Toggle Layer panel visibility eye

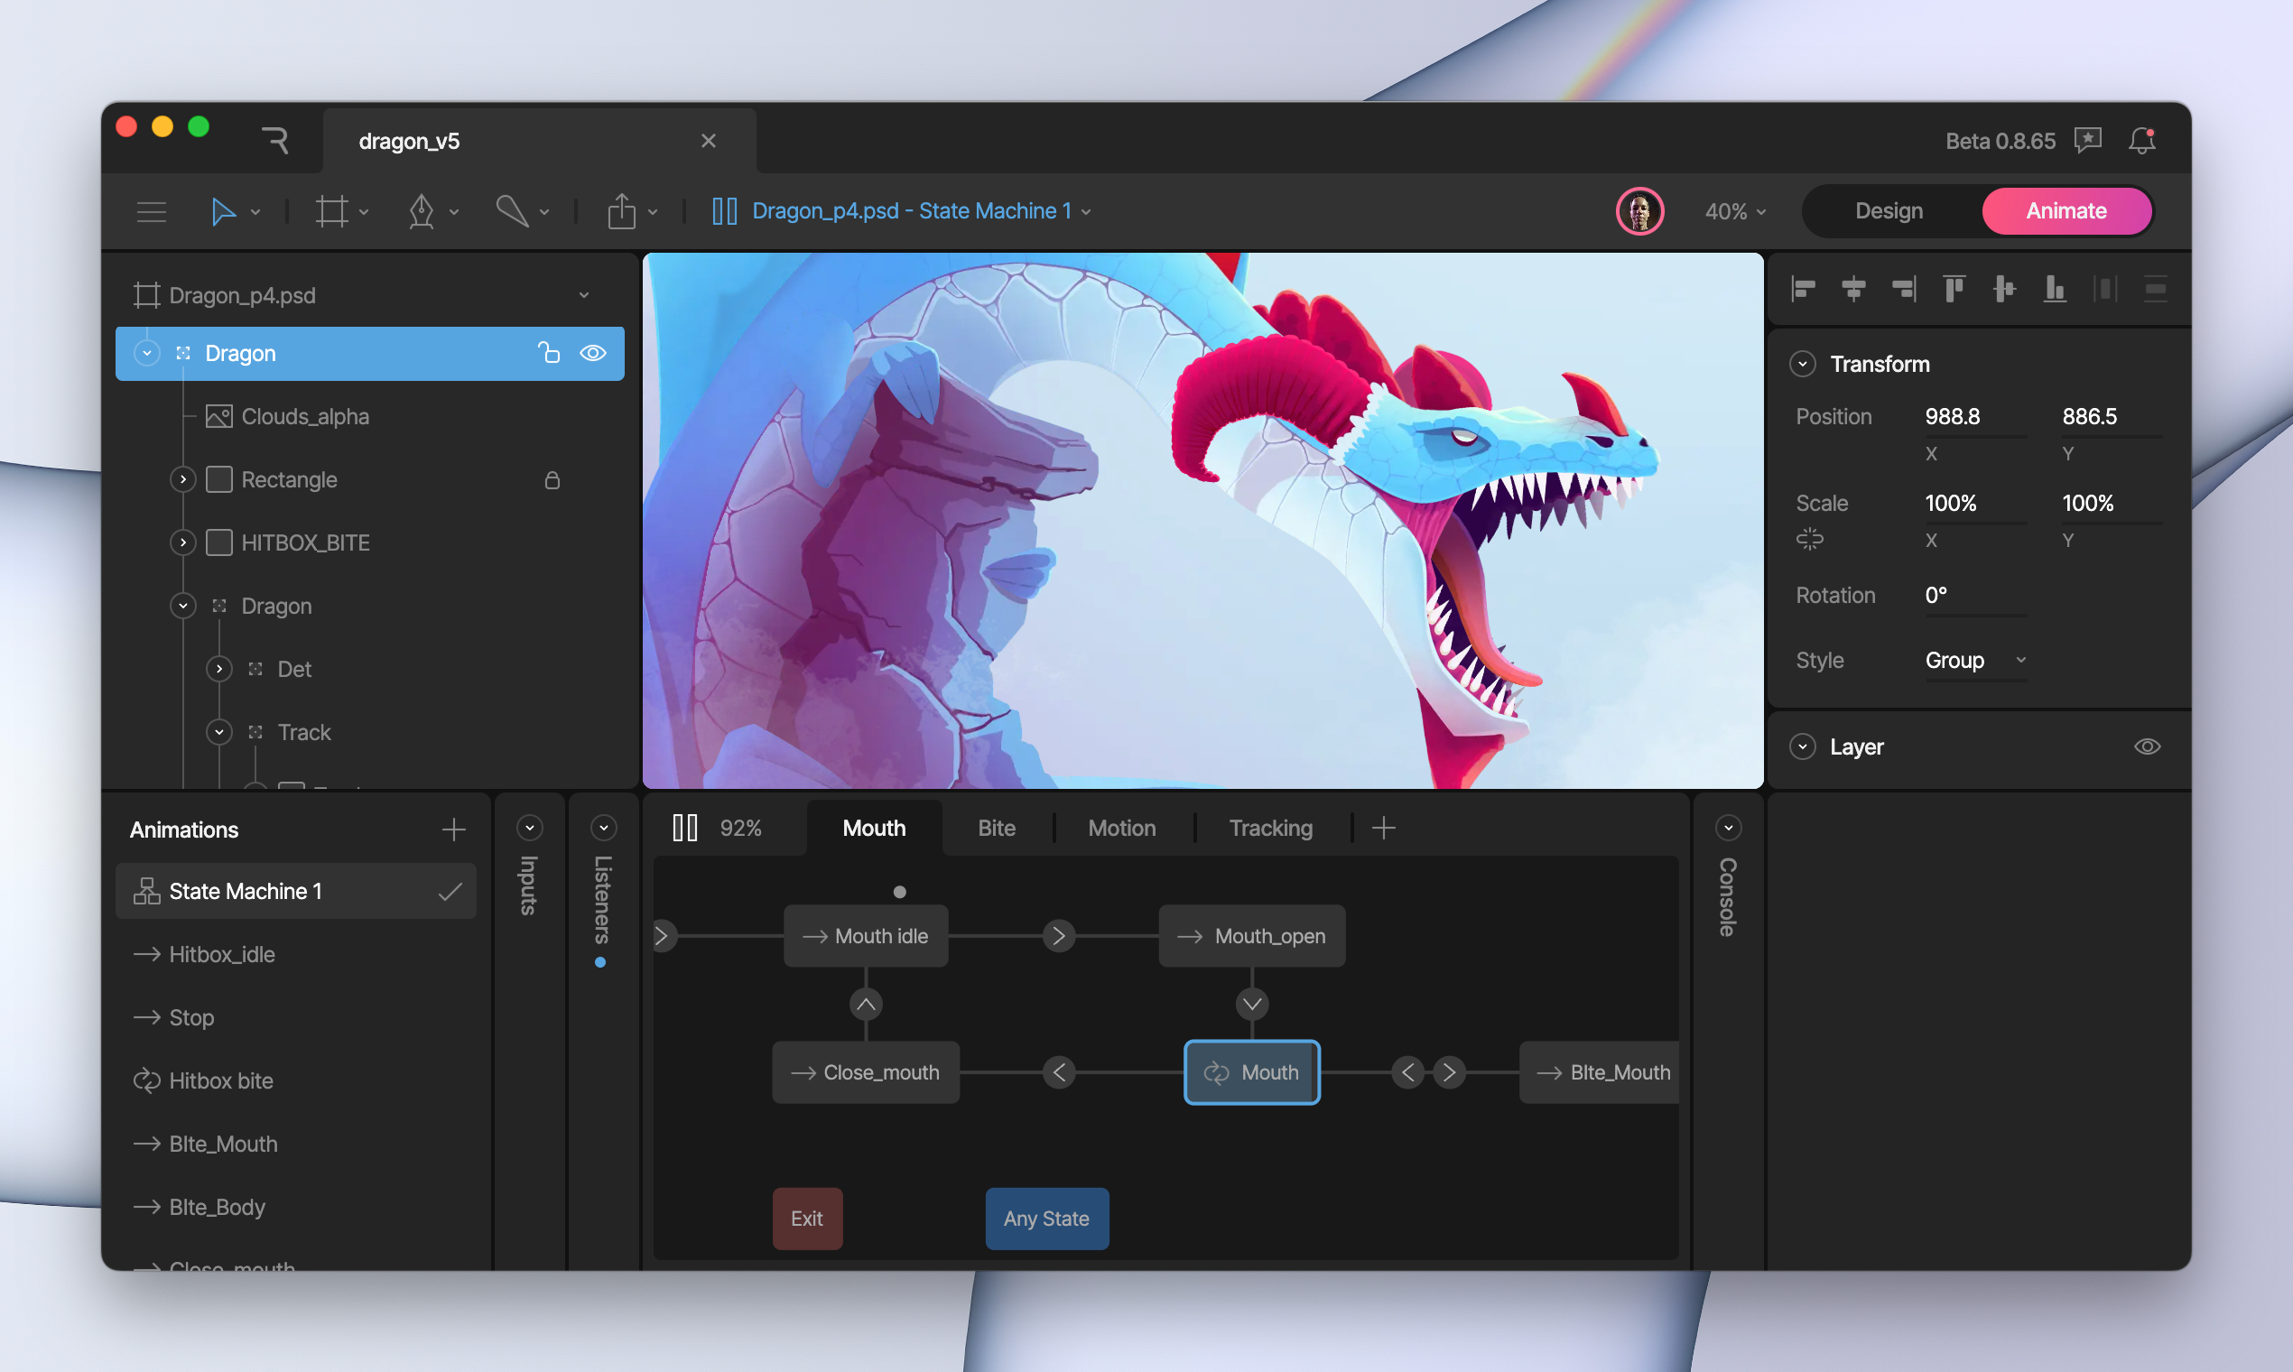tap(2147, 746)
